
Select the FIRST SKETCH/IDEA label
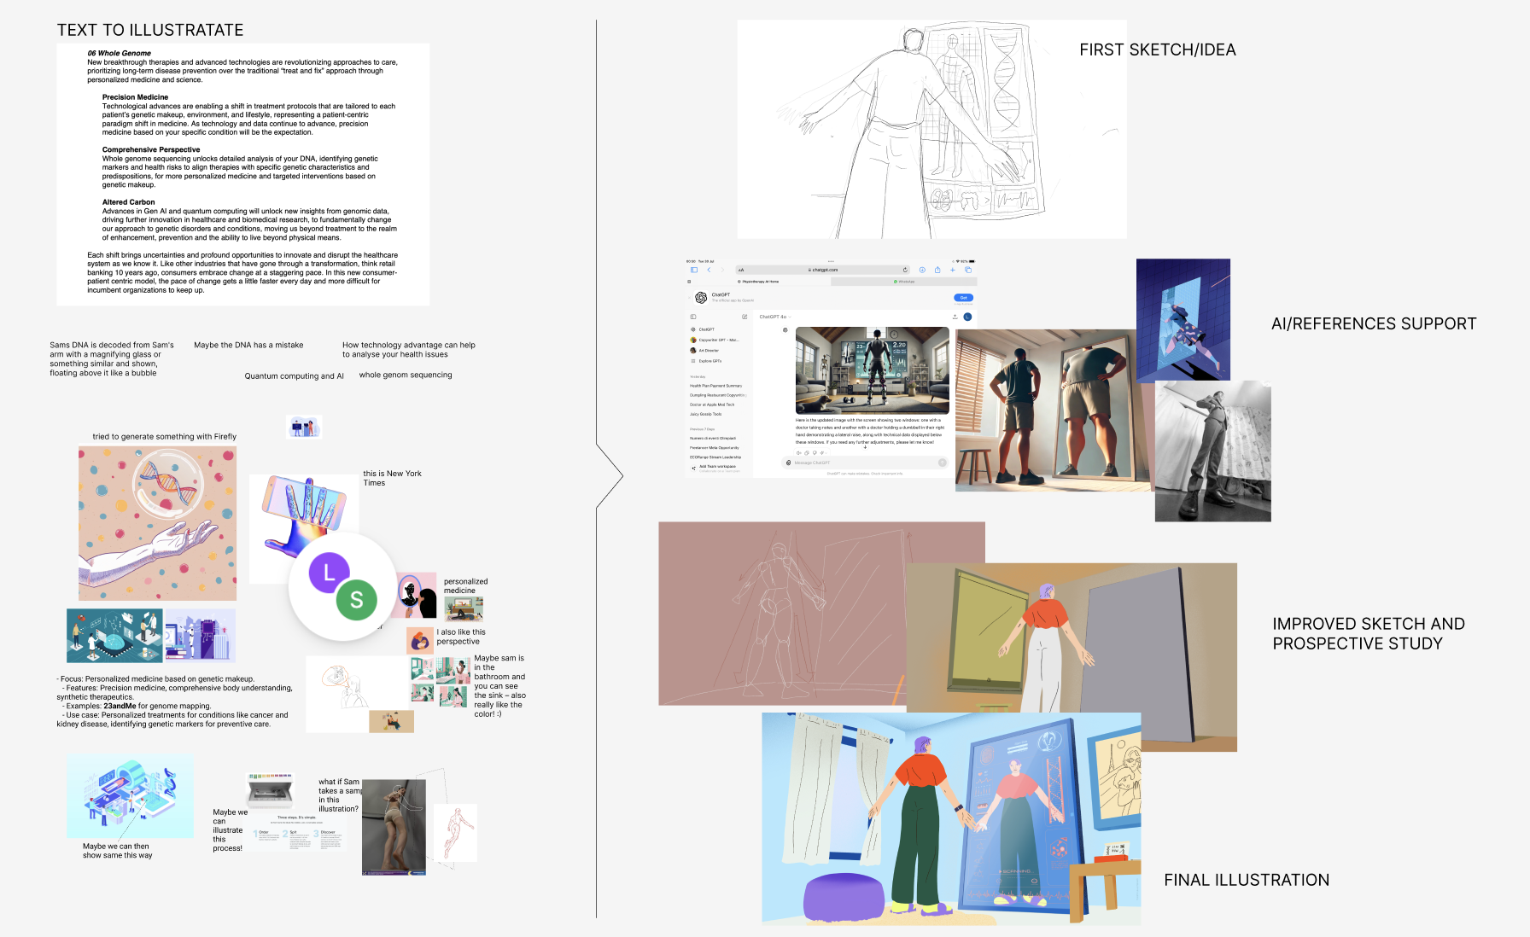tap(1157, 49)
